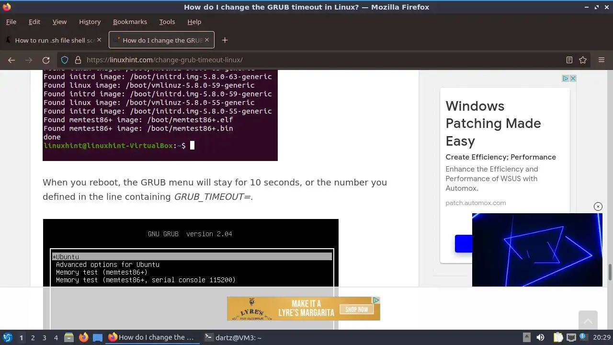Viewport: 613px width, 345px height.
Task: Open the Bookmarks menu
Action: [130, 22]
